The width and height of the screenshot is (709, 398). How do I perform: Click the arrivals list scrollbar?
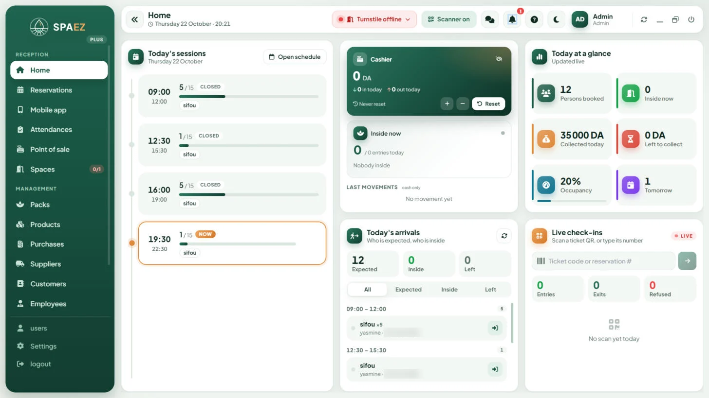click(x=511, y=323)
